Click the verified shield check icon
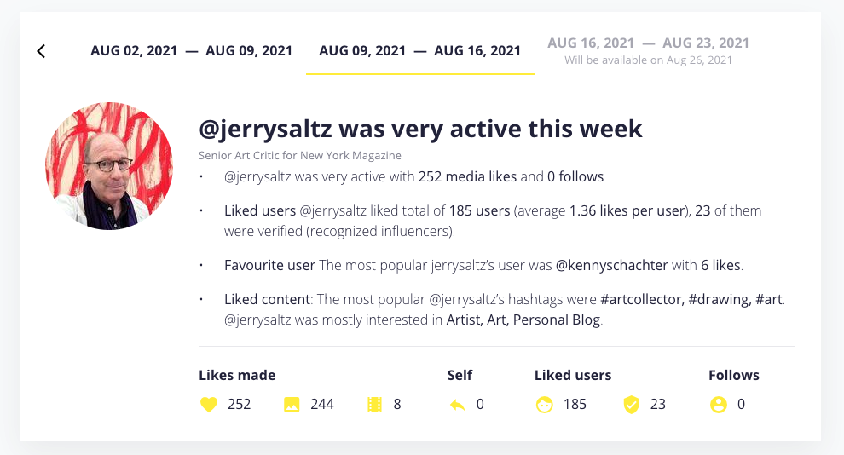 click(632, 405)
